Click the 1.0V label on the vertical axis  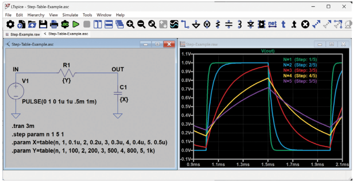pos(186,62)
